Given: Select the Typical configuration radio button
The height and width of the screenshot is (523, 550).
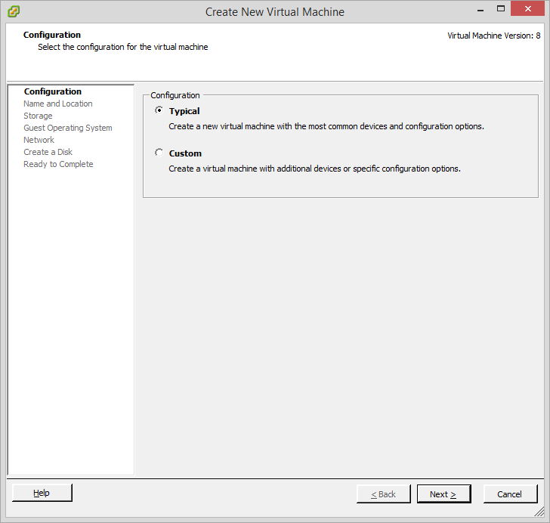Looking at the screenshot, I should (159, 110).
